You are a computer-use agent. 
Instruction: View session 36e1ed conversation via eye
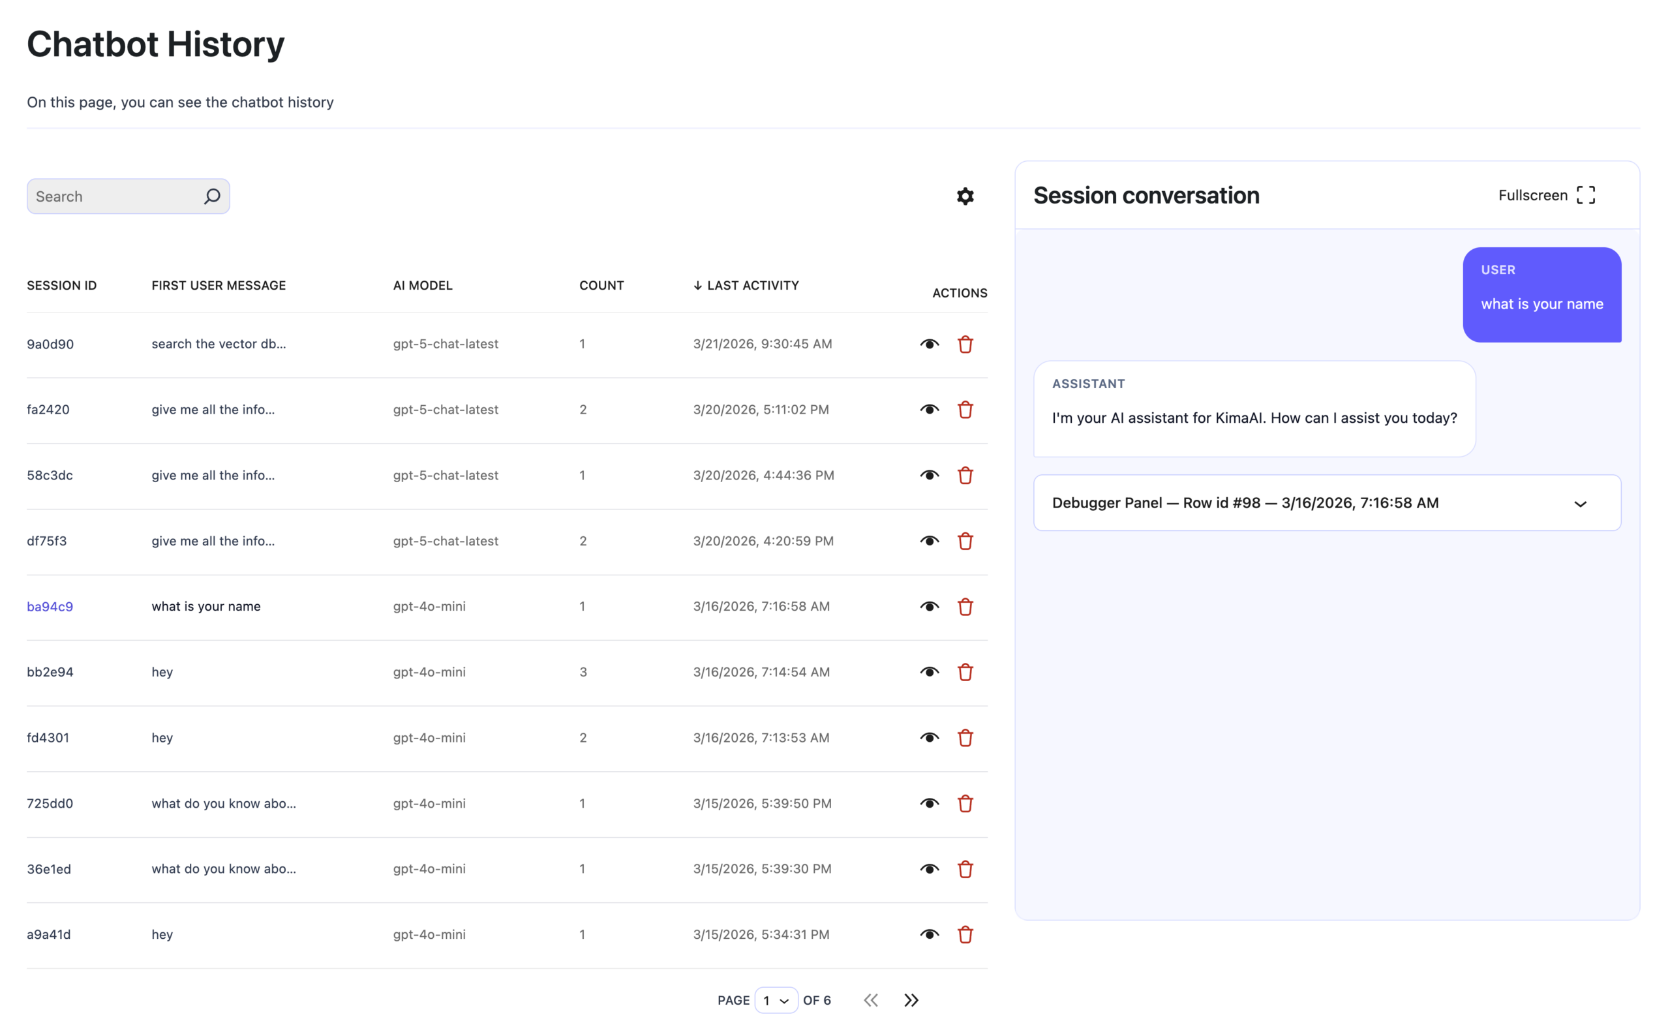(x=929, y=869)
